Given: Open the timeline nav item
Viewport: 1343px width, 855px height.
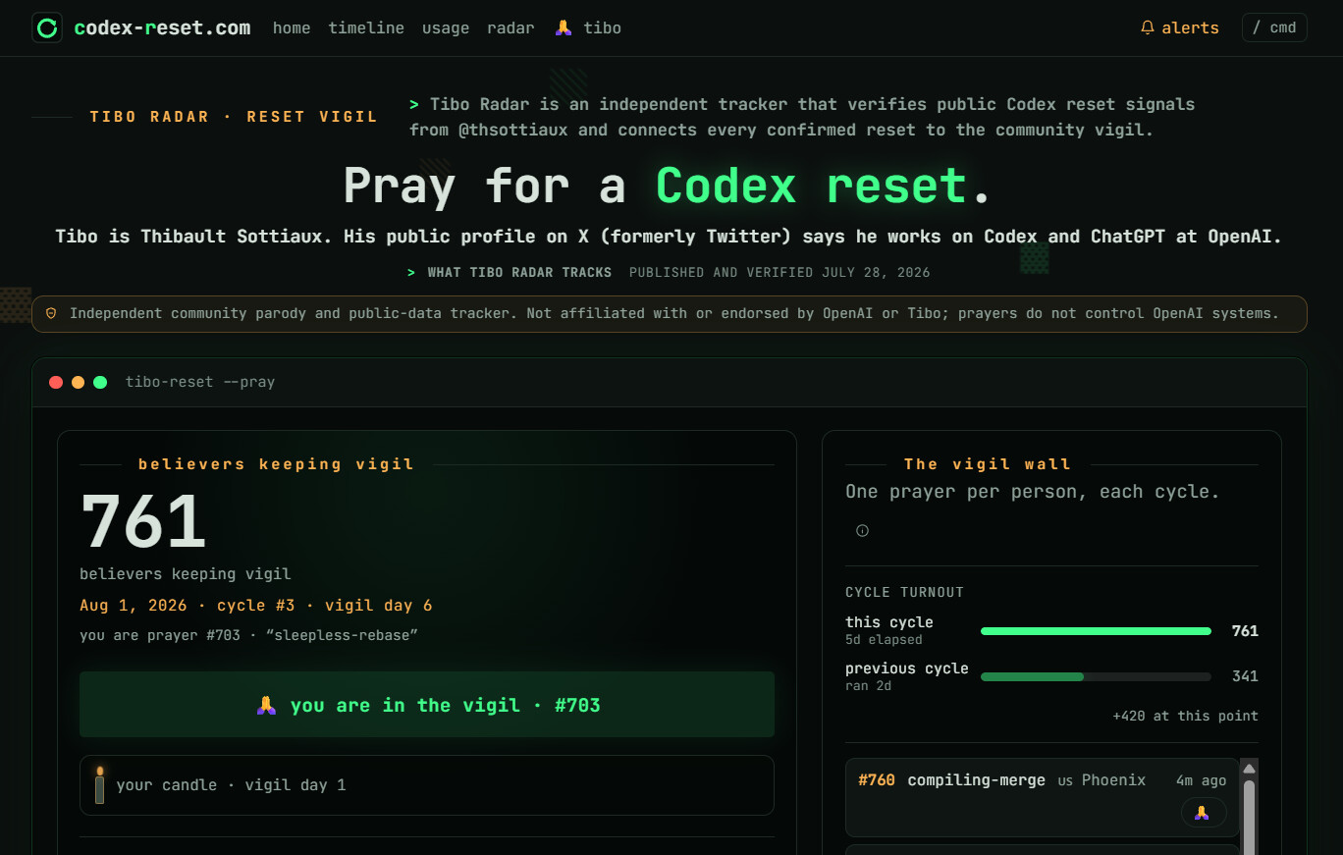Looking at the screenshot, I should click(x=366, y=27).
